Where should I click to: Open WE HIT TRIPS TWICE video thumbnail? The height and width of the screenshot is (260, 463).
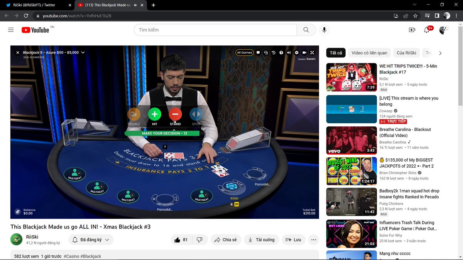[x=351, y=77]
